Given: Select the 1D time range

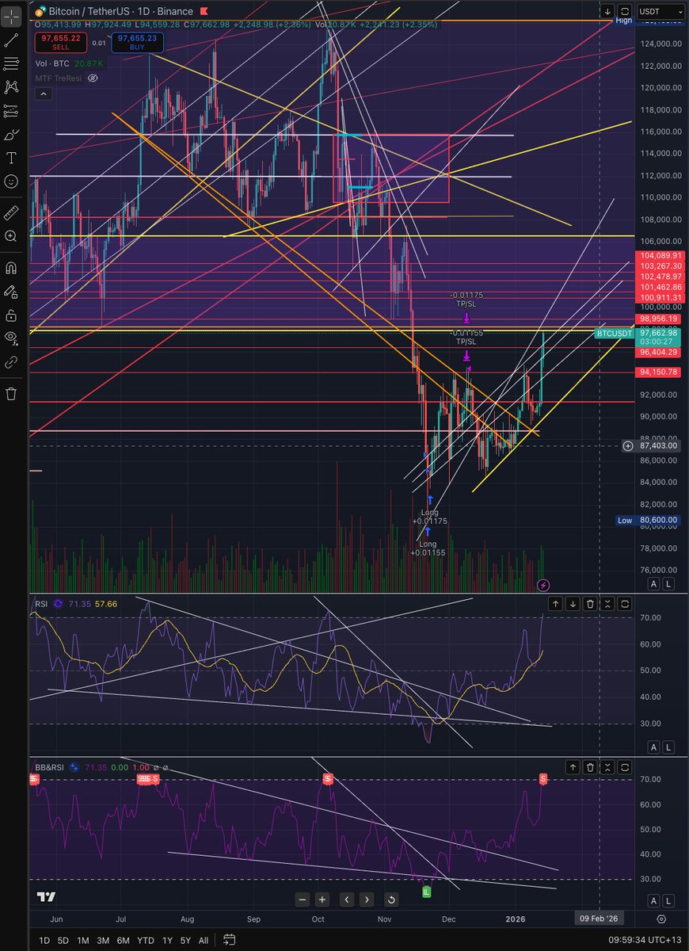Looking at the screenshot, I should click(45, 940).
